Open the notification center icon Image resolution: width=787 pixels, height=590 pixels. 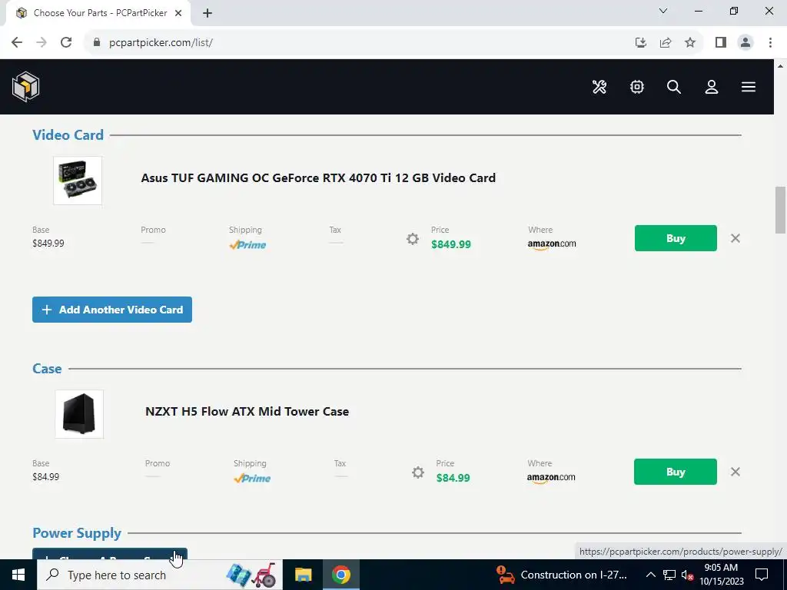click(x=762, y=575)
